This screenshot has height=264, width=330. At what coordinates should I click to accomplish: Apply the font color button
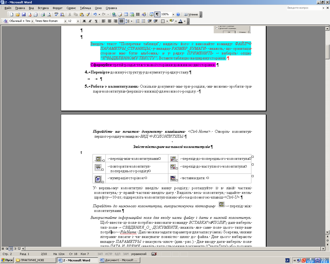180,21
